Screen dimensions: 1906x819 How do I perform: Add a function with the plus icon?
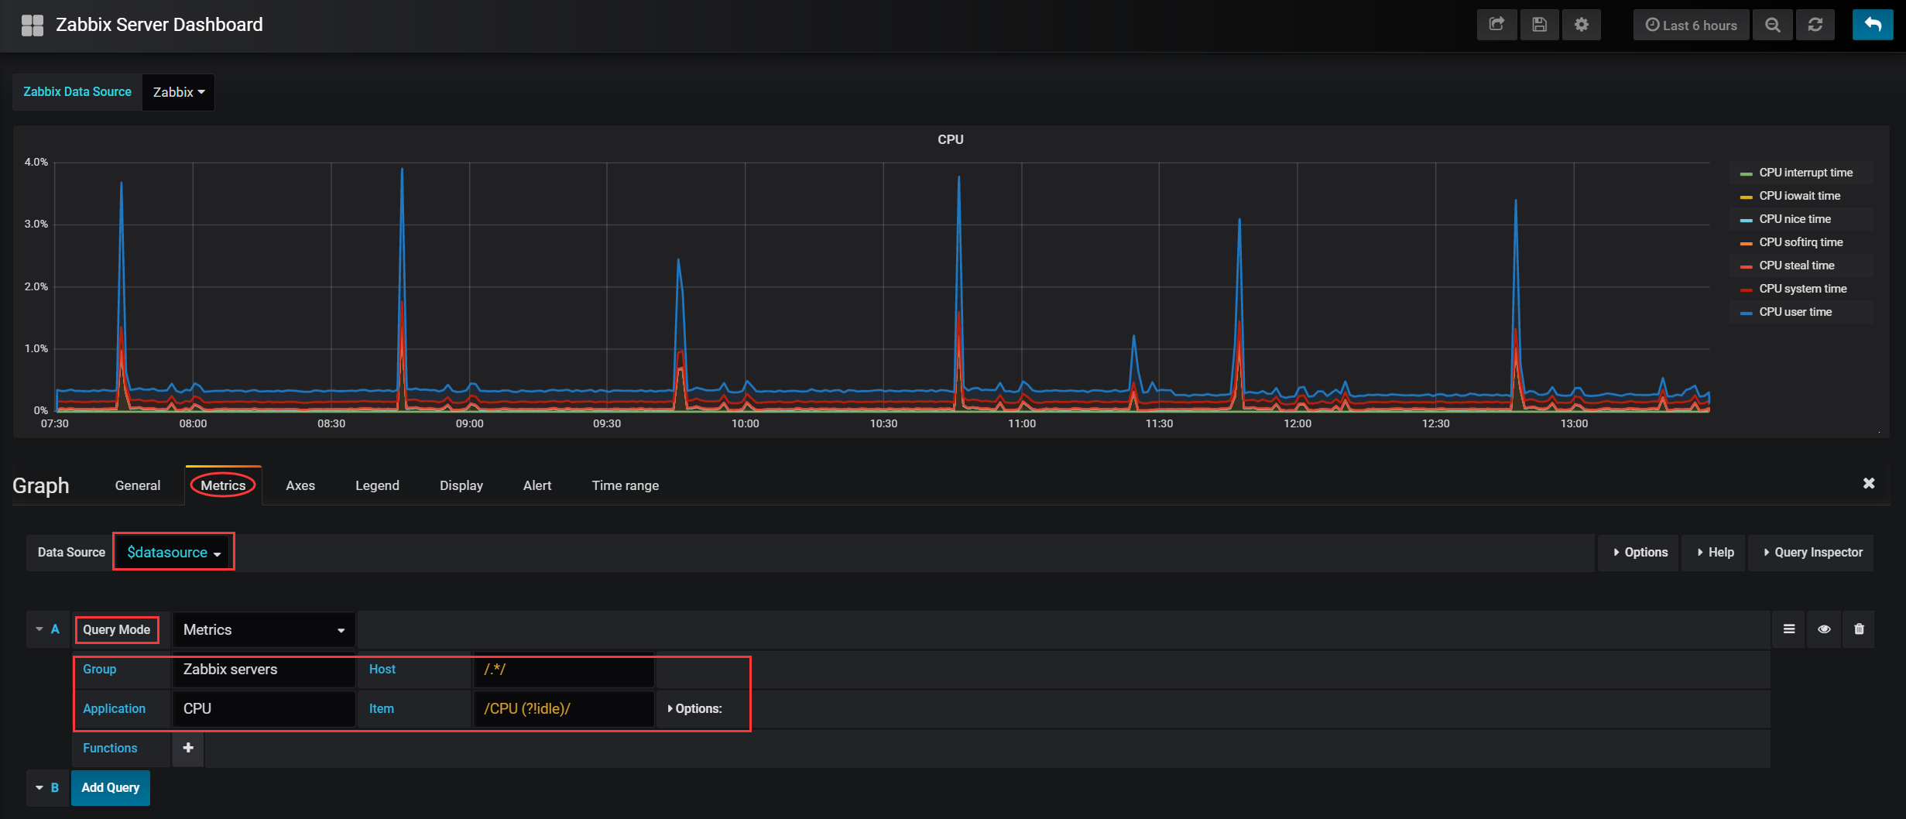[x=188, y=748]
